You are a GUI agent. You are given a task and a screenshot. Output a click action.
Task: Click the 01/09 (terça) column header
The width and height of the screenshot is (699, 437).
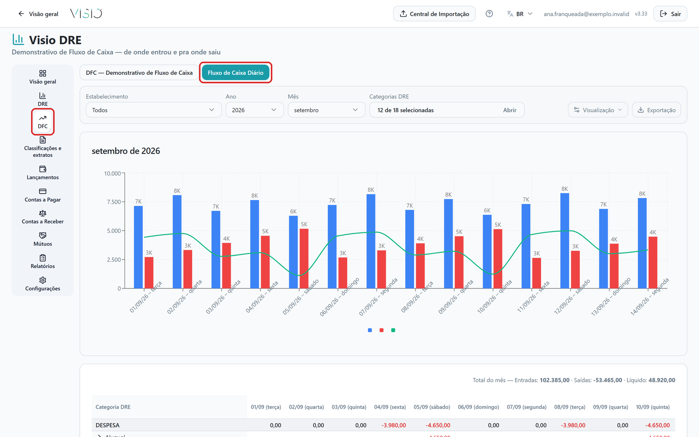tap(266, 407)
